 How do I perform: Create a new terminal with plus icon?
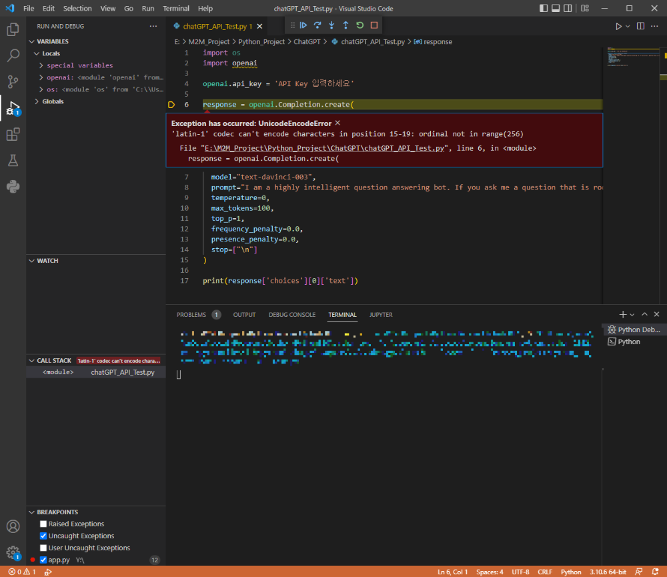coord(622,314)
